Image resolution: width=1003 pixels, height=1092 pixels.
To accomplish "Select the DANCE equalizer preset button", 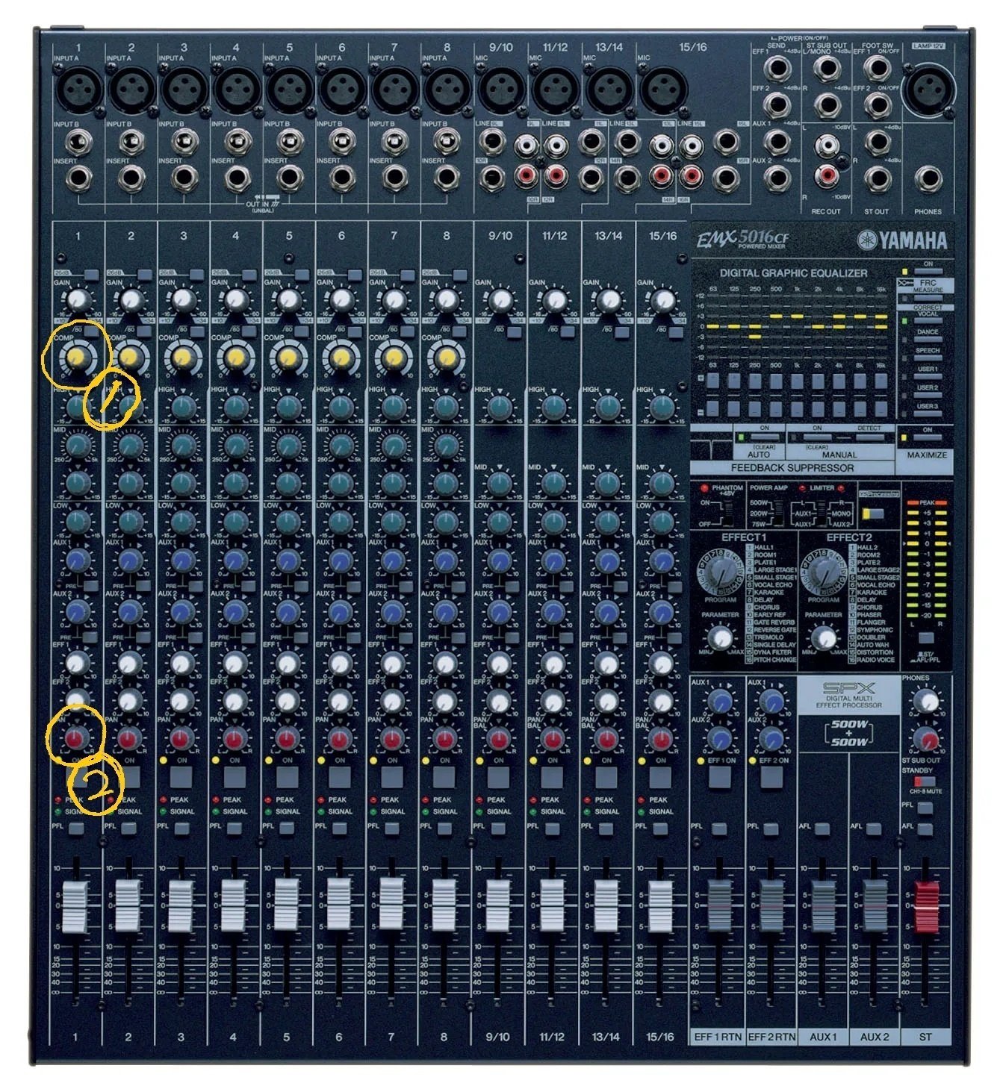I will point(928,340).
